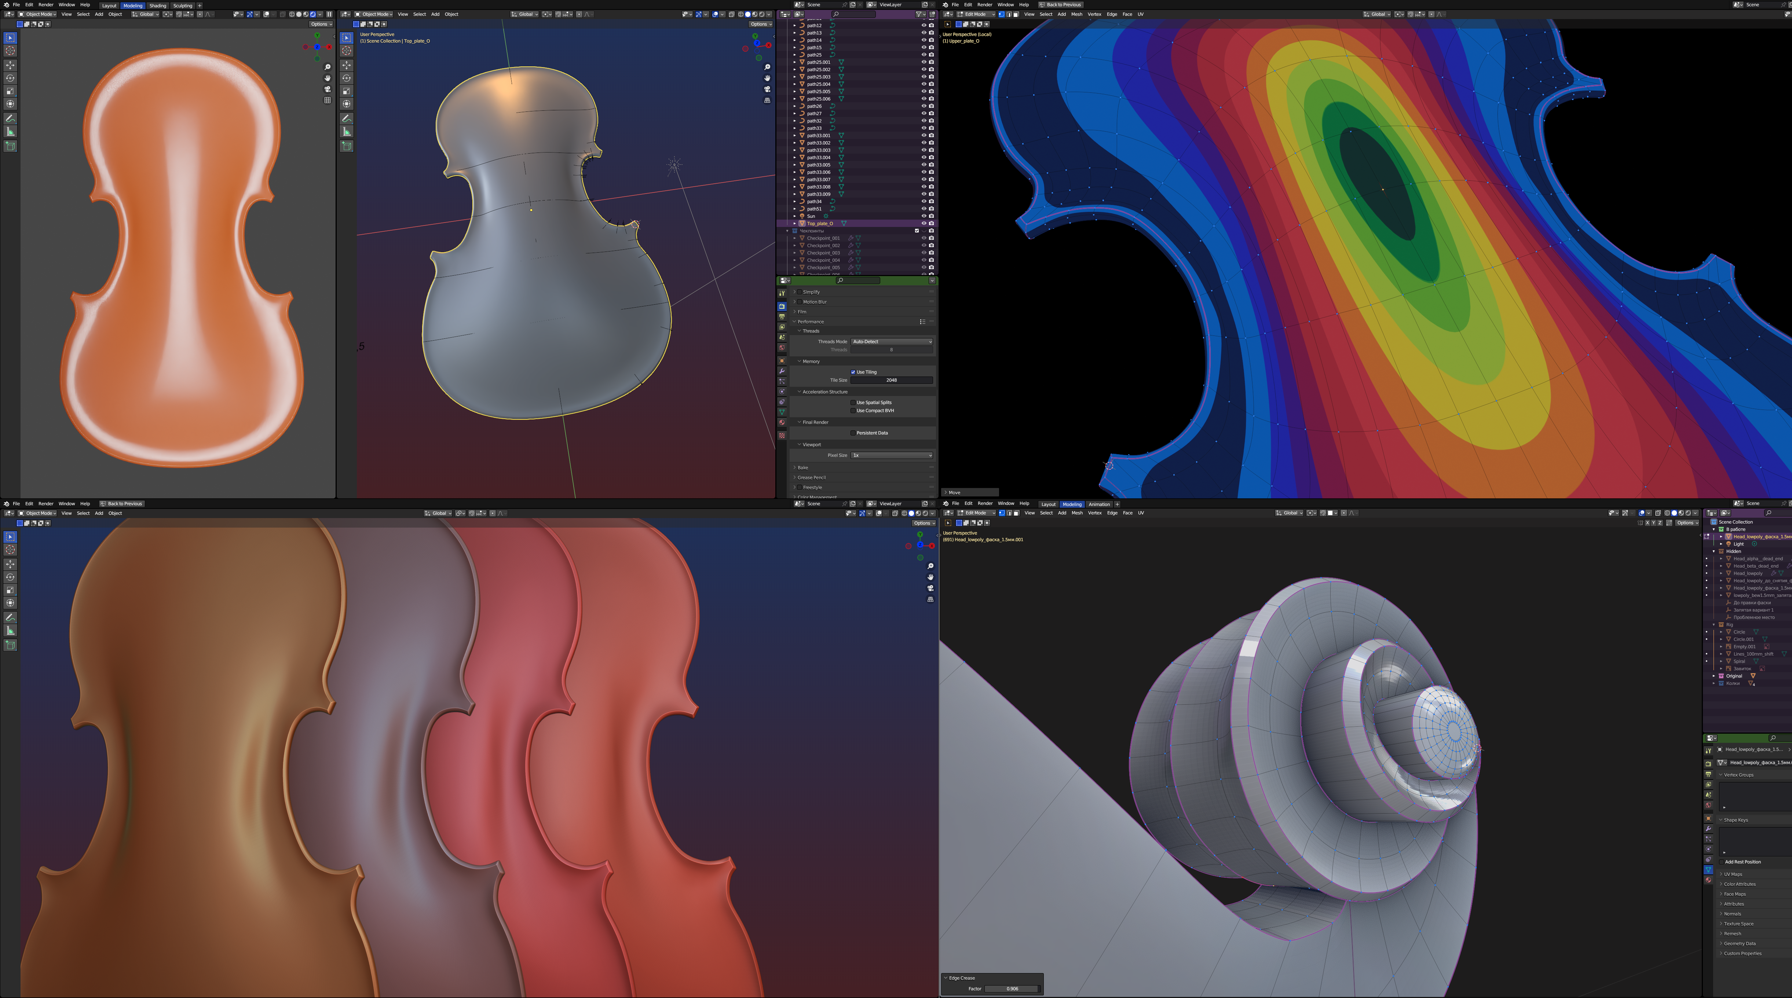Hide Top_plate_O using its eye icon
This screenshot has height=998, width=1792.
click(x=924, y=223)
